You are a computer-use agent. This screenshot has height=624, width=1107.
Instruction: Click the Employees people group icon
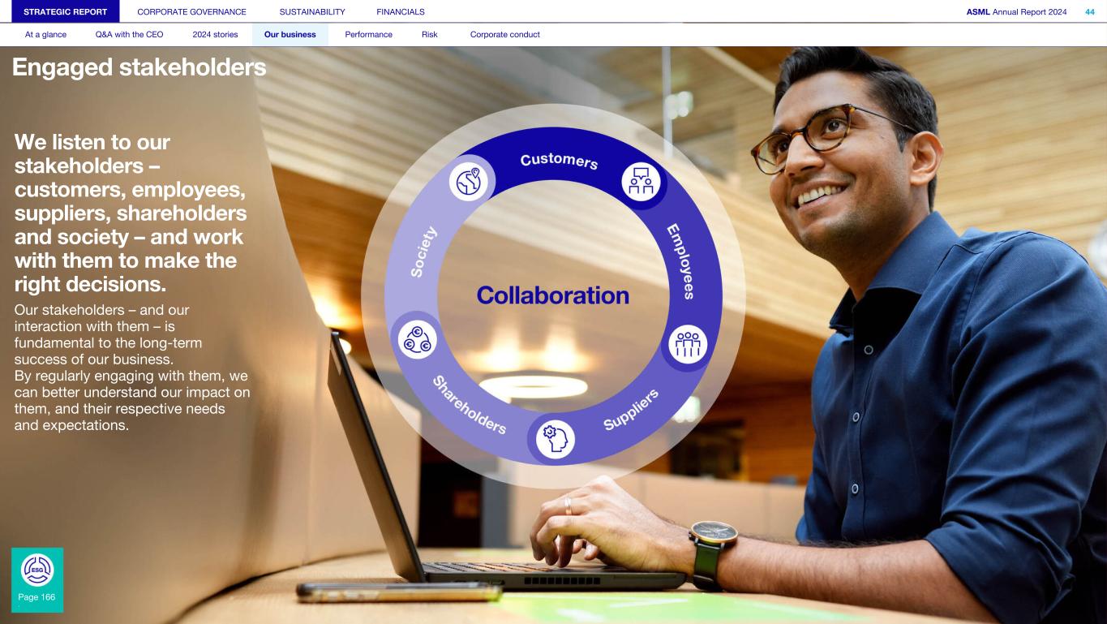[688, 344]
